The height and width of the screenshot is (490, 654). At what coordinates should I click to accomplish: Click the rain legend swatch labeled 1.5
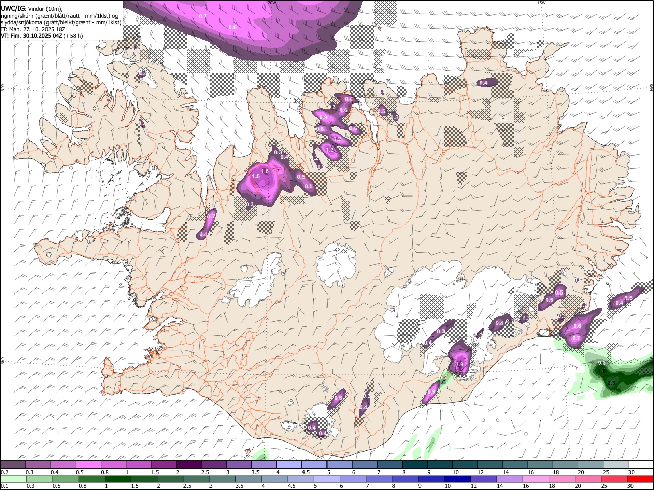click(144, 479)
